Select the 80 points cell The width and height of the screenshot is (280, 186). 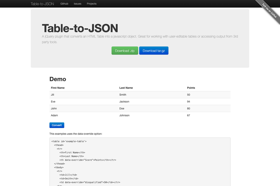click(189, 109)
